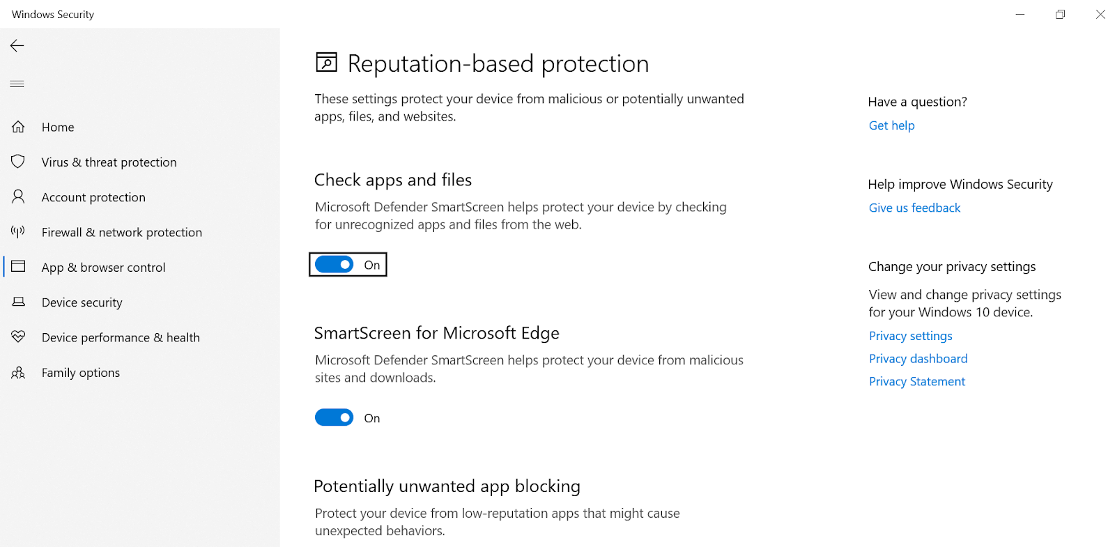Viewport: 1115px width, 547px height.
Task: Disable SmartScreen for Microsoft Edge toggle
Action: coord(334,417)
